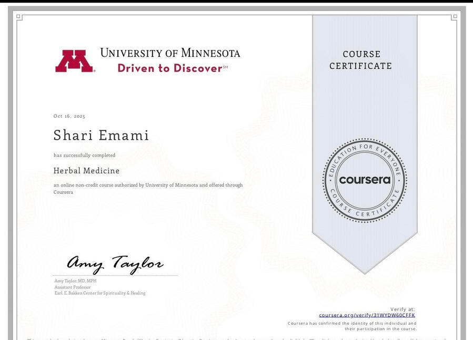Click the University of Minnesota block M logo

tap(74, 61)
